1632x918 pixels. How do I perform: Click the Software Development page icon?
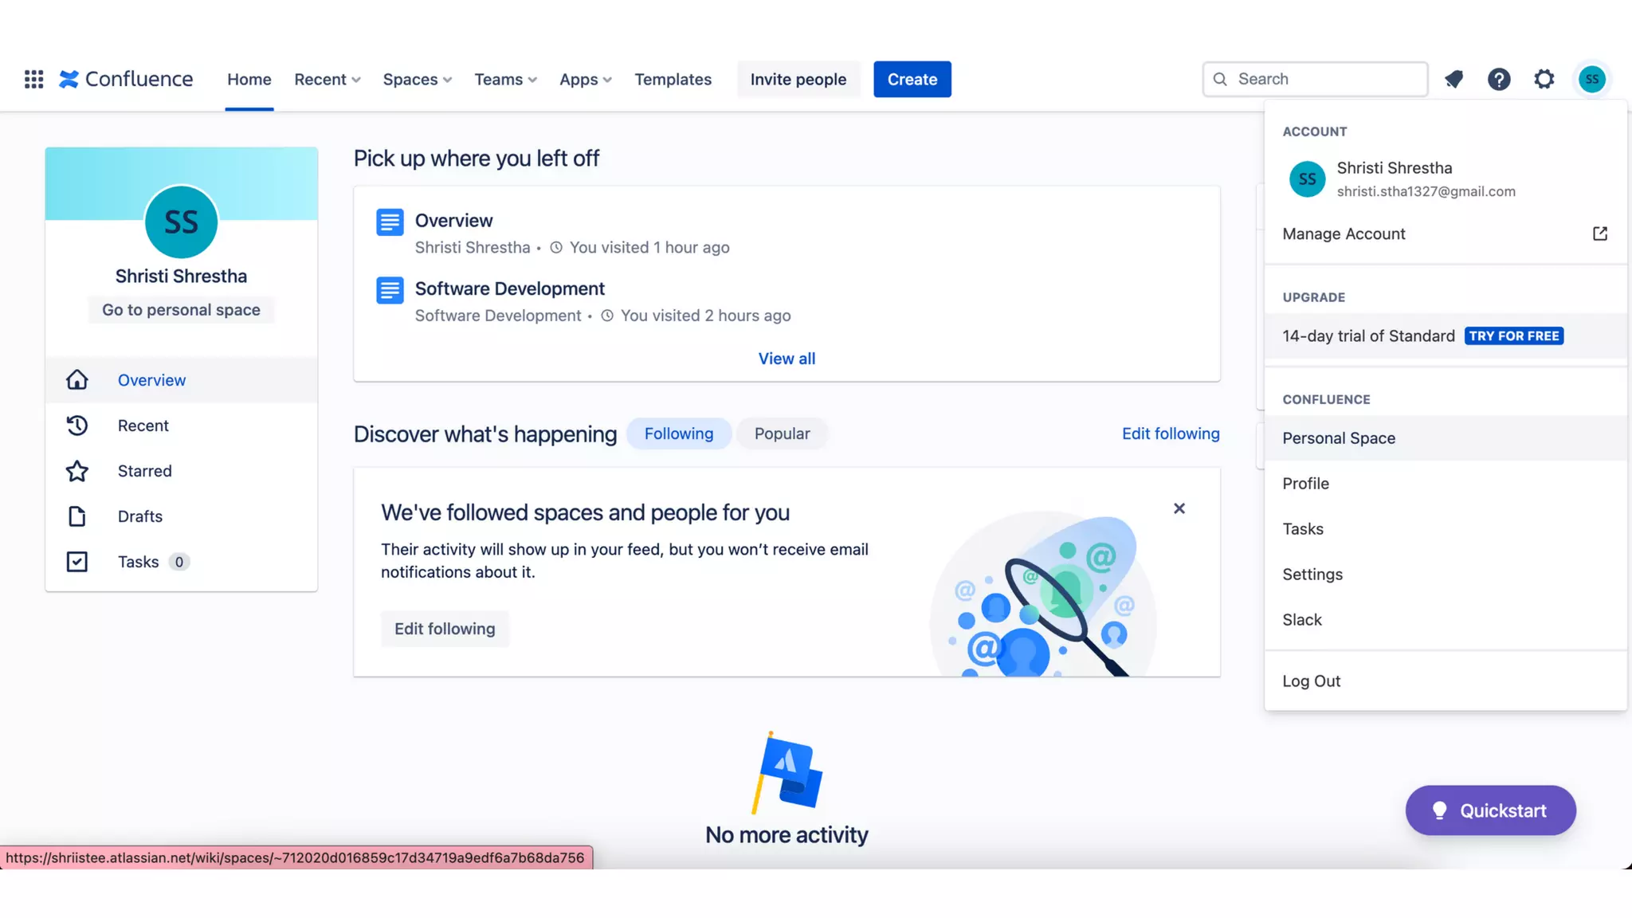(x=390, y=290)
